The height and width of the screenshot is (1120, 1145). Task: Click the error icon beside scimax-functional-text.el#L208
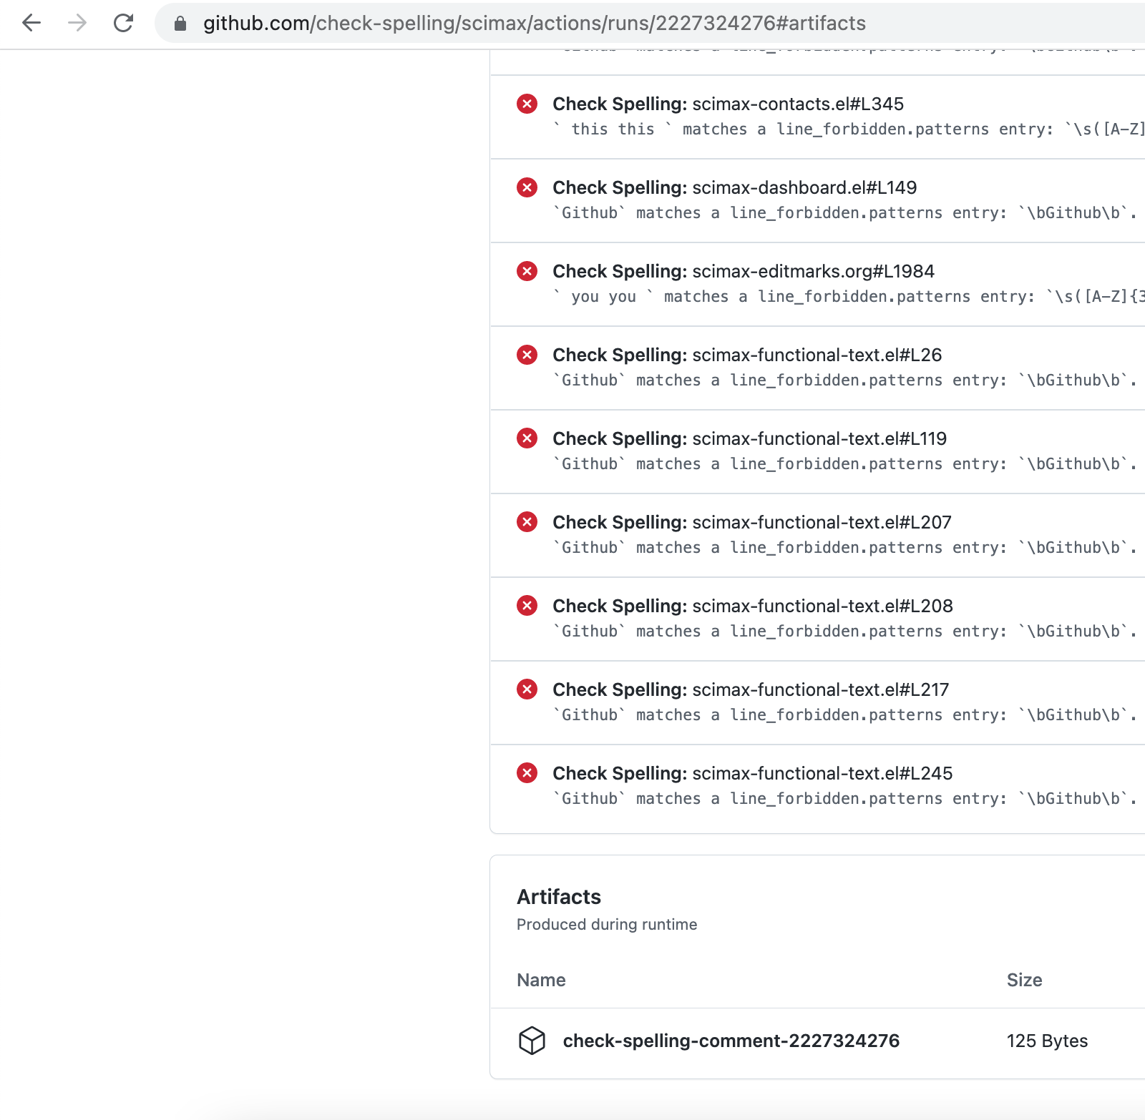527,606
